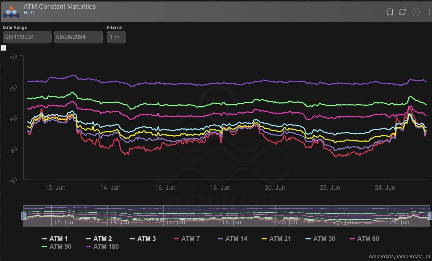Expand the side panel chevron arrow
The width and height of the screenshot is (432, 261).
(x=3, y=48)
